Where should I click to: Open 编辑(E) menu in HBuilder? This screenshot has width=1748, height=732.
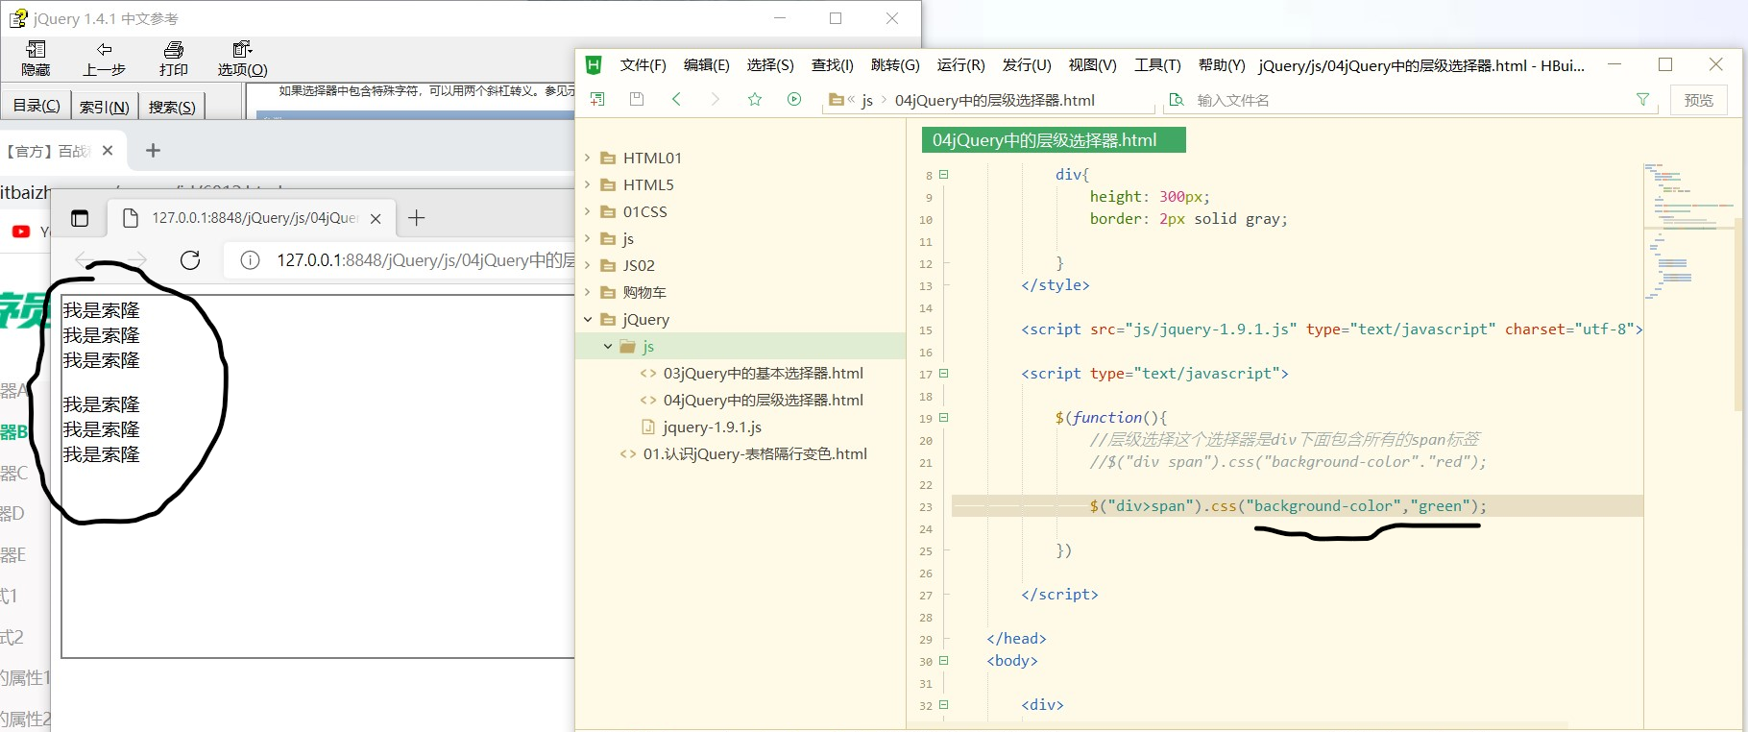click(706, 65)
